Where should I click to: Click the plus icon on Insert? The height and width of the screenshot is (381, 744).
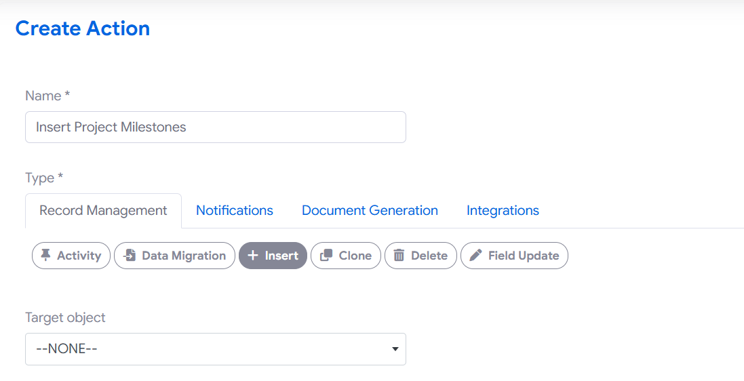tap(253, 256)
